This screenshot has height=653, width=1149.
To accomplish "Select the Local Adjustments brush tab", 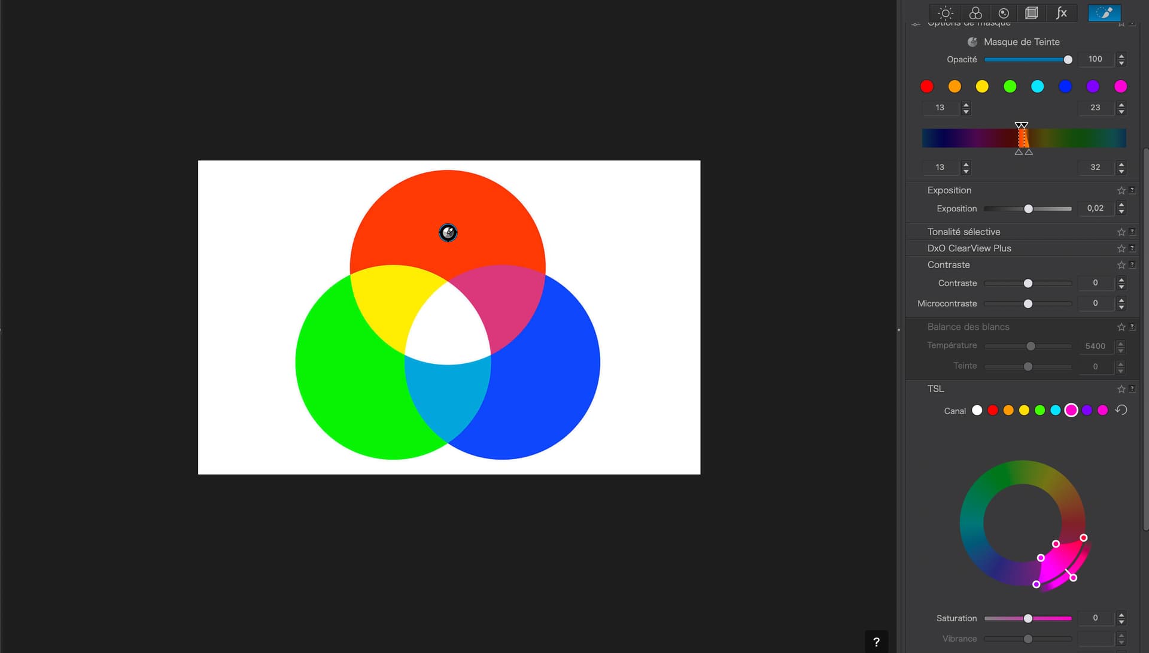I will pyautogui.click(x=1104, y=13).
